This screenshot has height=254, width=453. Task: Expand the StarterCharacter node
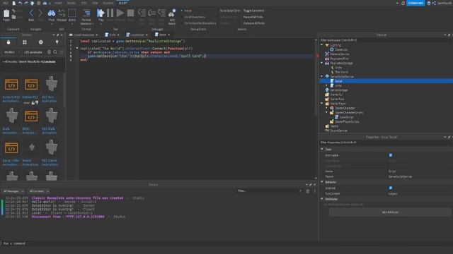[327, 108]
